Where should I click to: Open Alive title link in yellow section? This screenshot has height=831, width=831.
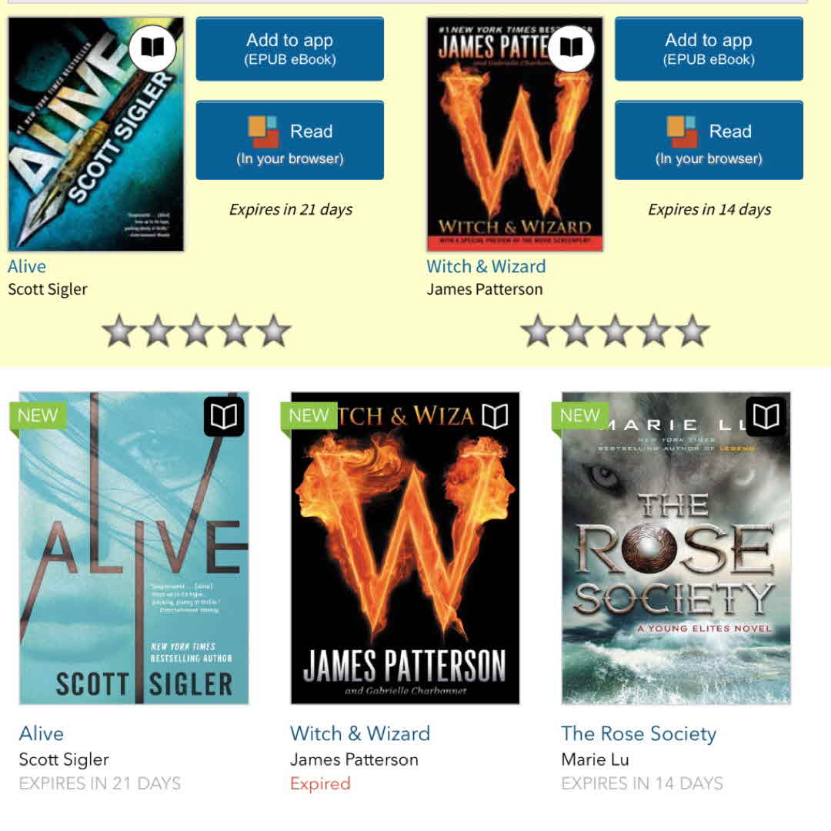tap(27, 266)
